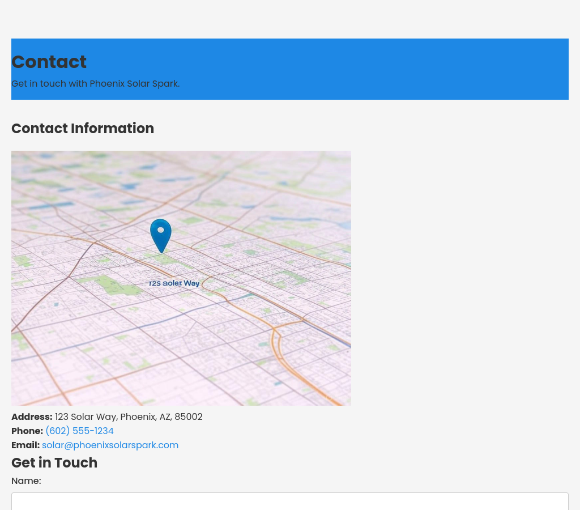Click the bold "Address:" label
Screen dimensions: 580x510
[x=32, y=417]
